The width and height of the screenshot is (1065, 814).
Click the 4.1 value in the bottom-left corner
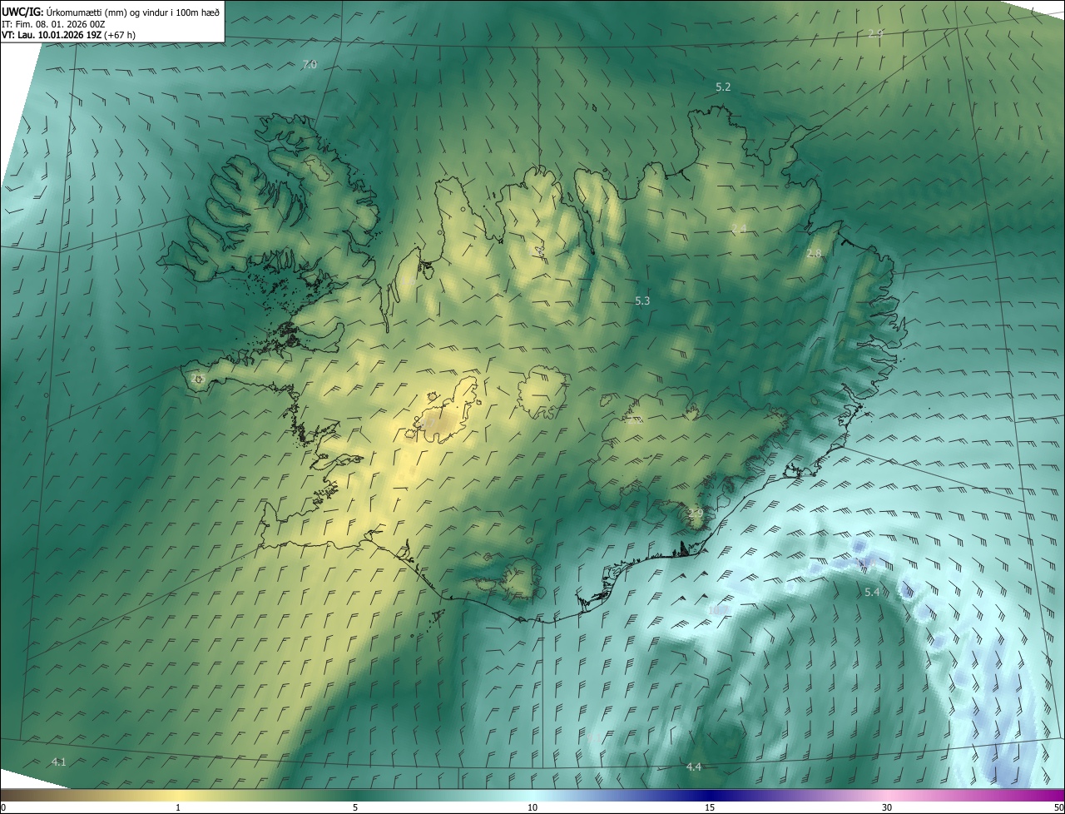tap(59, 762)
